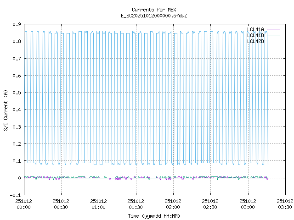This screenshot has width=294, height=220.
Task: Select the 0.5 y-axis tick label
Action: pyautogui.click(x=16, y=93)
